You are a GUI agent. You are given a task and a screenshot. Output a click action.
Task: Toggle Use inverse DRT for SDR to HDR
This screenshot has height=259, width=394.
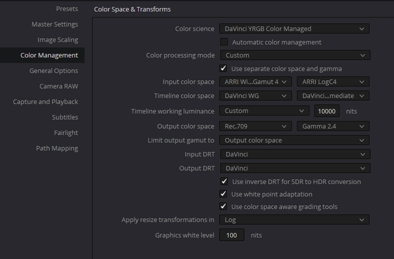pyautogui.click(x=224, y=181)
